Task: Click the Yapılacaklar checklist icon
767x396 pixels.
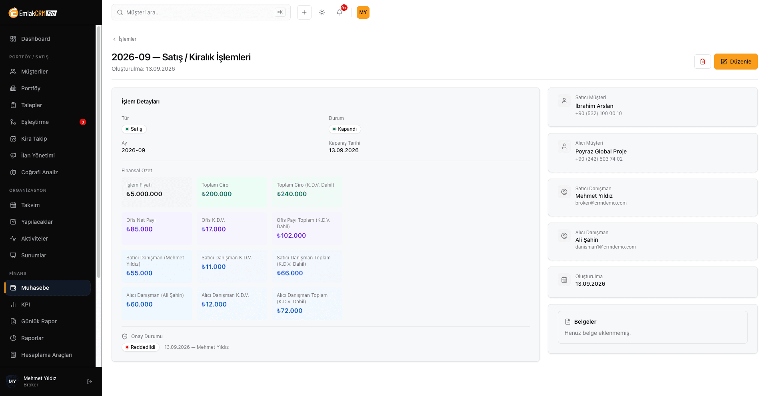Action: coord(13,222)
